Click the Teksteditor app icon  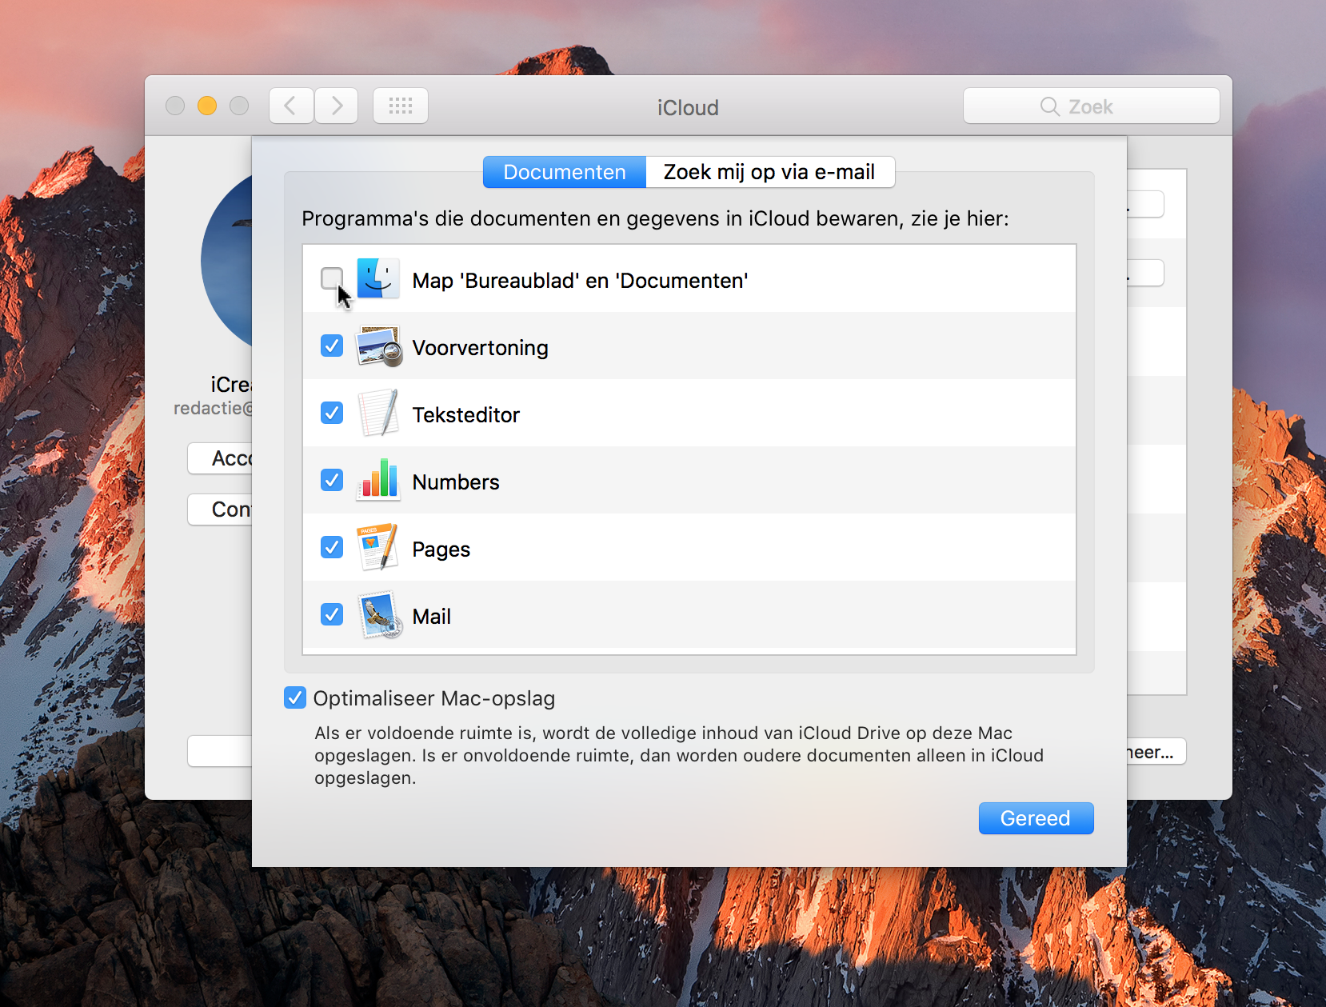[378, 414]
